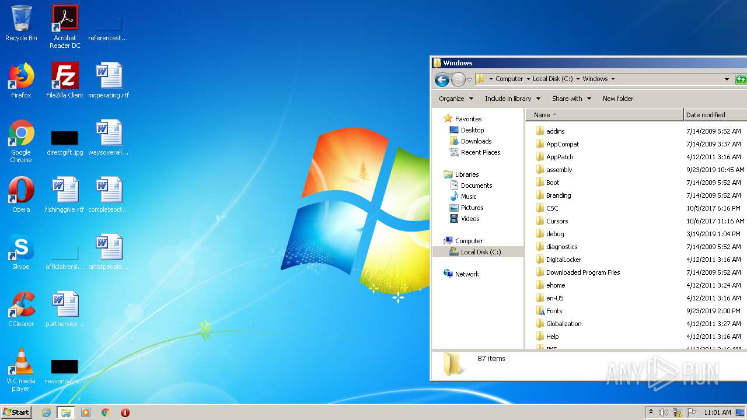Launch Acrobat Reader DC shortcut

65,27
